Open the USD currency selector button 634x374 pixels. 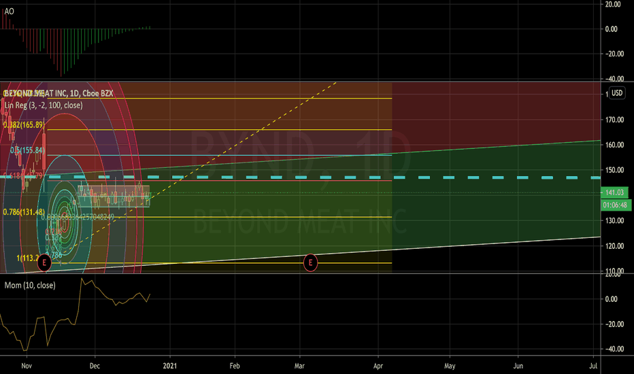(x=616, y=93)
